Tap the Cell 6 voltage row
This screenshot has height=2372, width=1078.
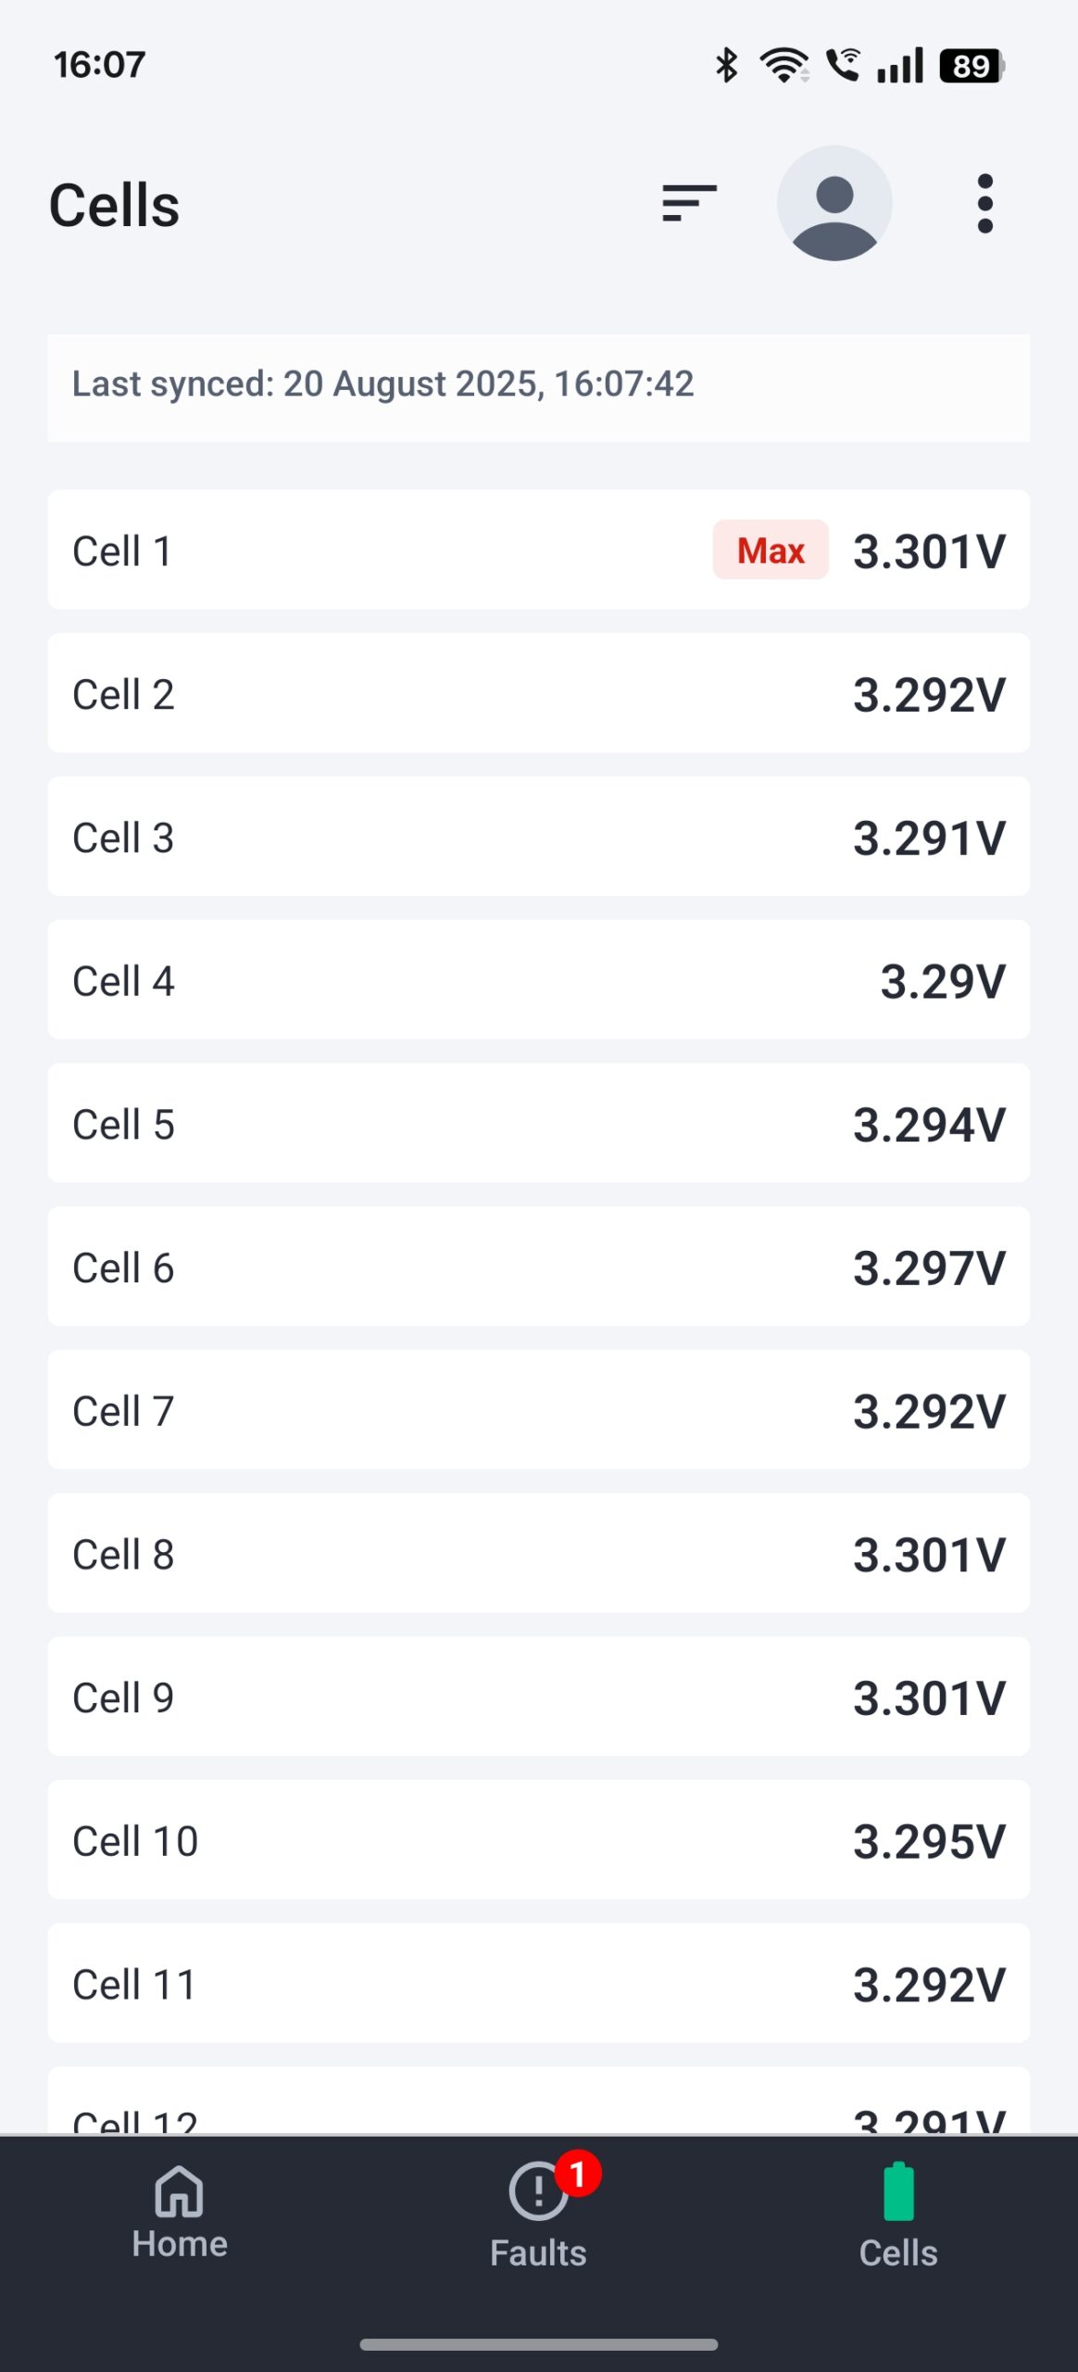tap(539, 1267)
